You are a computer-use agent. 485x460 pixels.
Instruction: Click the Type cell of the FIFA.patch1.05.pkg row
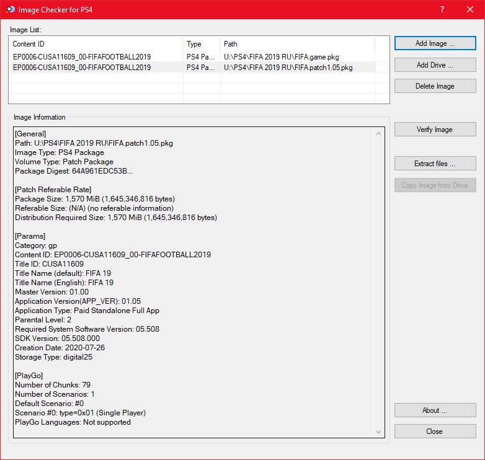[x=200, y=68]
